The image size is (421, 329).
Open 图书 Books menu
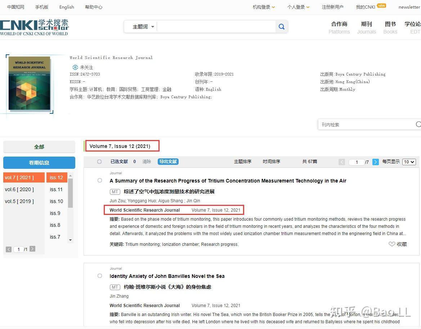tap(390, 28)
